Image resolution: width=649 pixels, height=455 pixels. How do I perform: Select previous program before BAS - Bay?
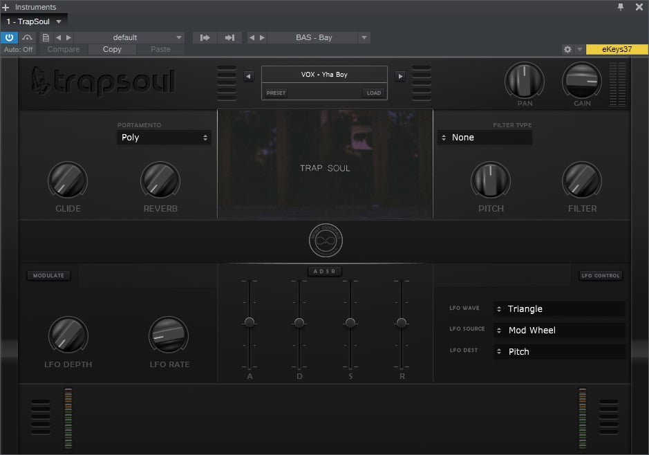click(x=252, y=37)
